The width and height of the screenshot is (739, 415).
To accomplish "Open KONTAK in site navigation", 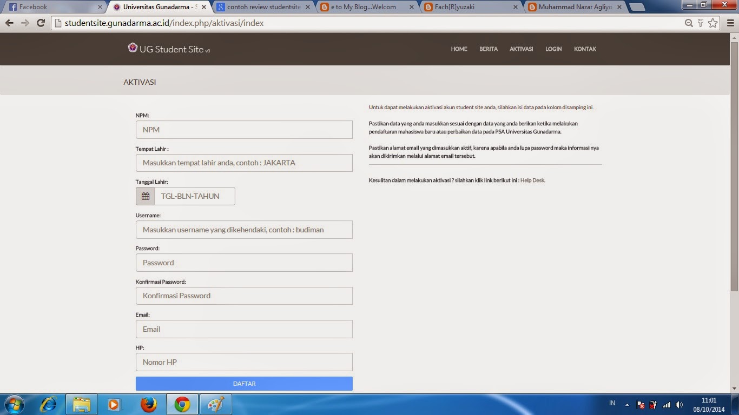I will 585,49.
